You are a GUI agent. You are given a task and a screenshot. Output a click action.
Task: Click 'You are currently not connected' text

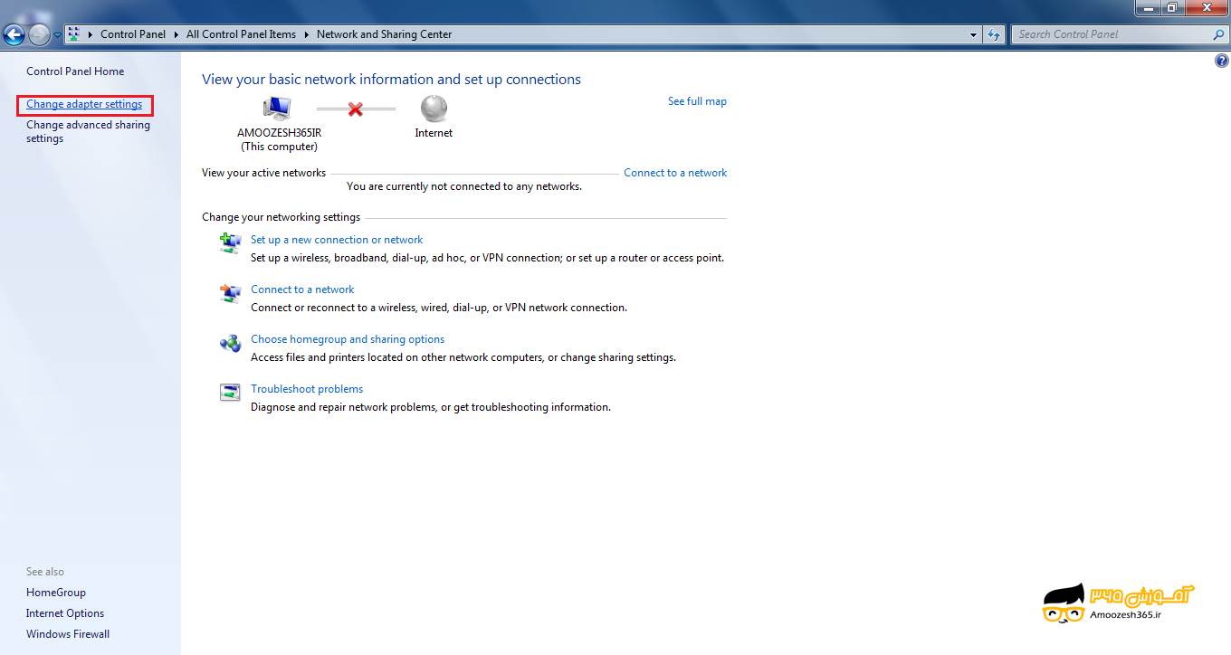click(x=464, y=186)
